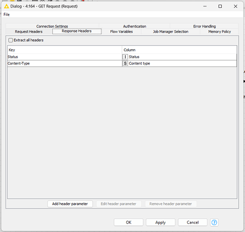Click the string type icon beside Content type
Screen dimensions: 245x232
pos(125,63)
